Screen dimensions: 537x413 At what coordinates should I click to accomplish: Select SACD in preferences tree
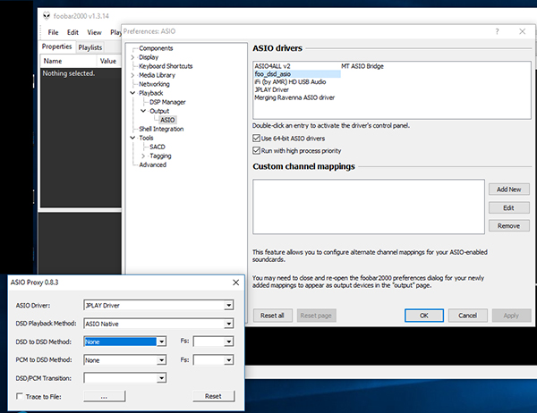pos(158,147)
